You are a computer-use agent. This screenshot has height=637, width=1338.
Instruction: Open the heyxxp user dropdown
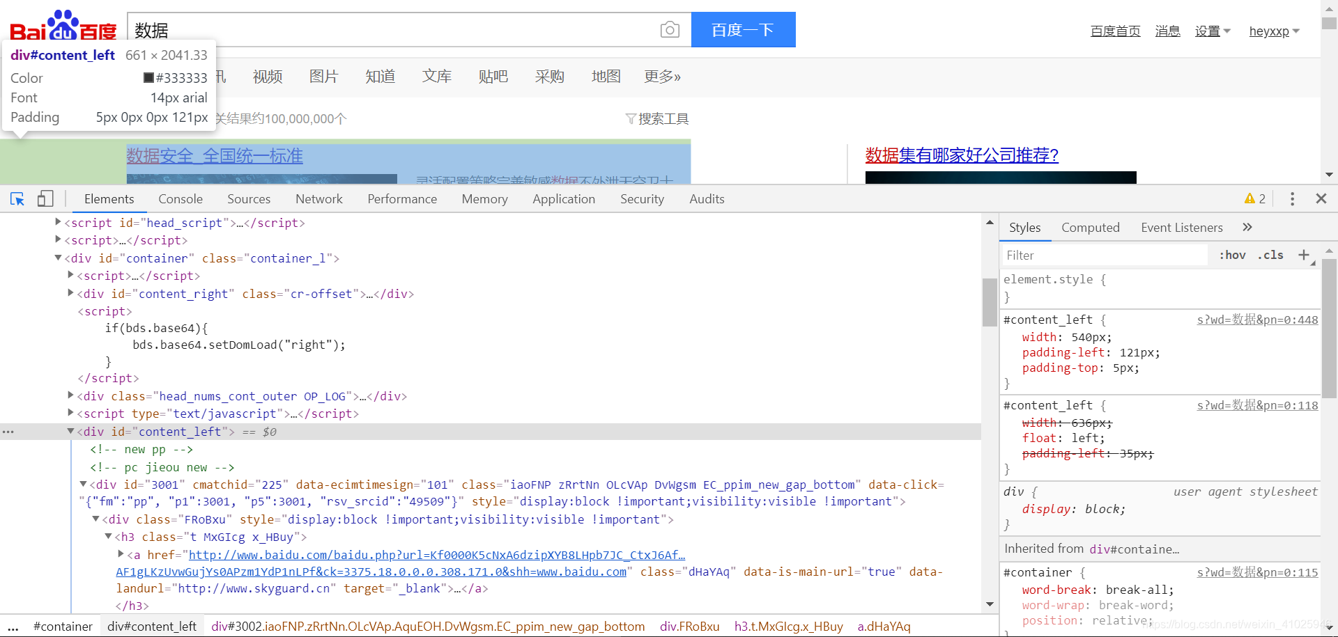pyautogui.click(x=1274, y=31)
